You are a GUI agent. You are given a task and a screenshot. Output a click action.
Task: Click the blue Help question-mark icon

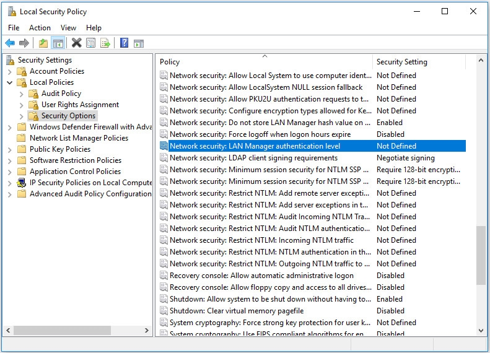pyautogui.click(x=124, y=43)
